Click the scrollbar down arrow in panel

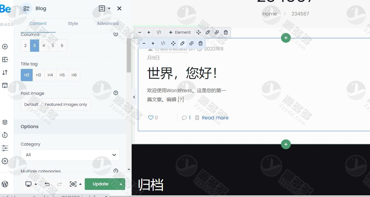click(x=129, y=169)
